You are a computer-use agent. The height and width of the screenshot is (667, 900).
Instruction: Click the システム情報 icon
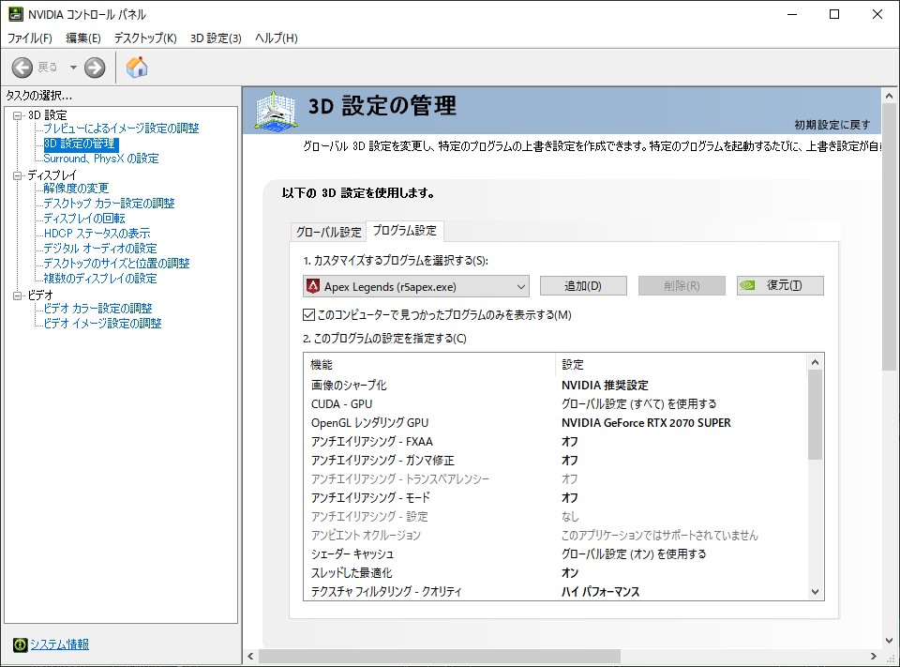coord(20,644)
